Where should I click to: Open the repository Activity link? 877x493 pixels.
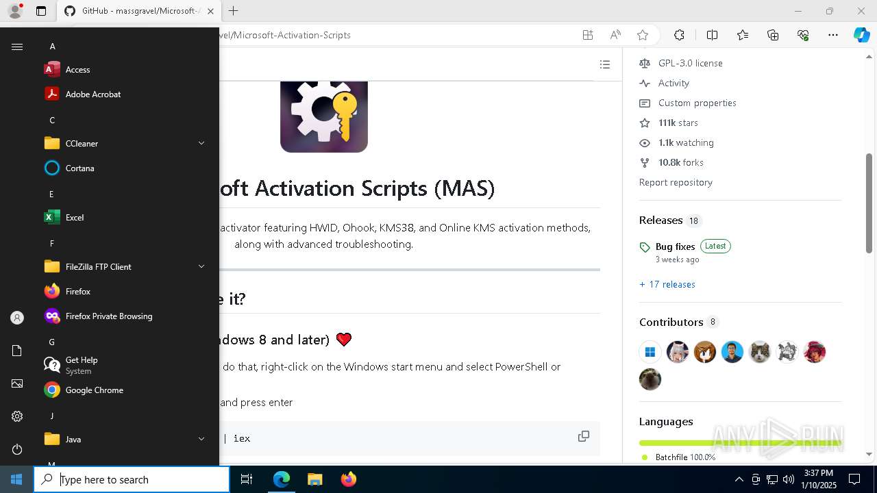(674, 83)
